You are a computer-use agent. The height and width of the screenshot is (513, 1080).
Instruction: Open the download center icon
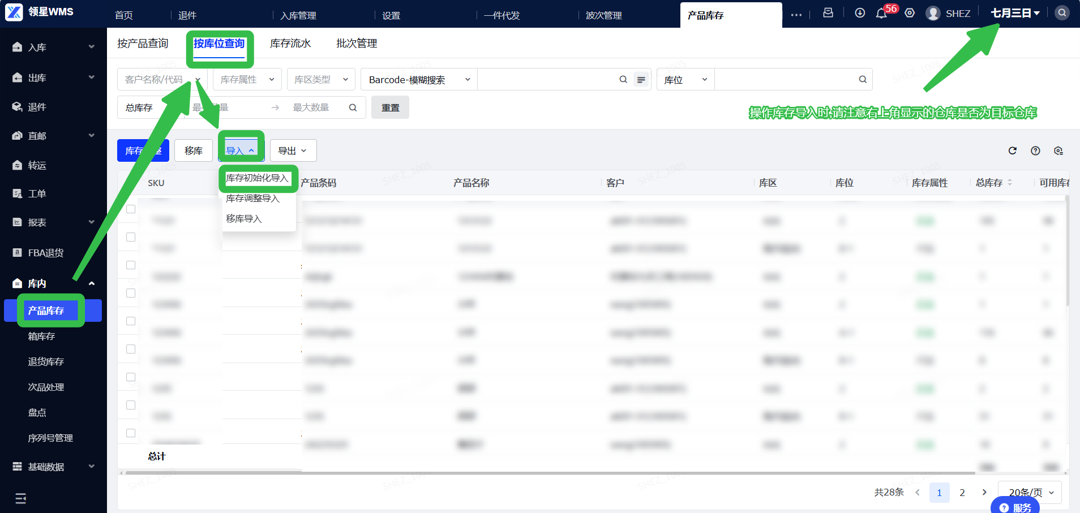[x=860, y=12]
